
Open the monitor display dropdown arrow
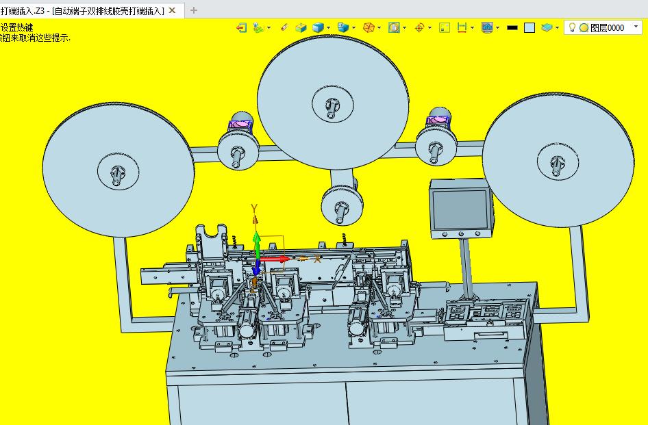[x=497, y=27]
